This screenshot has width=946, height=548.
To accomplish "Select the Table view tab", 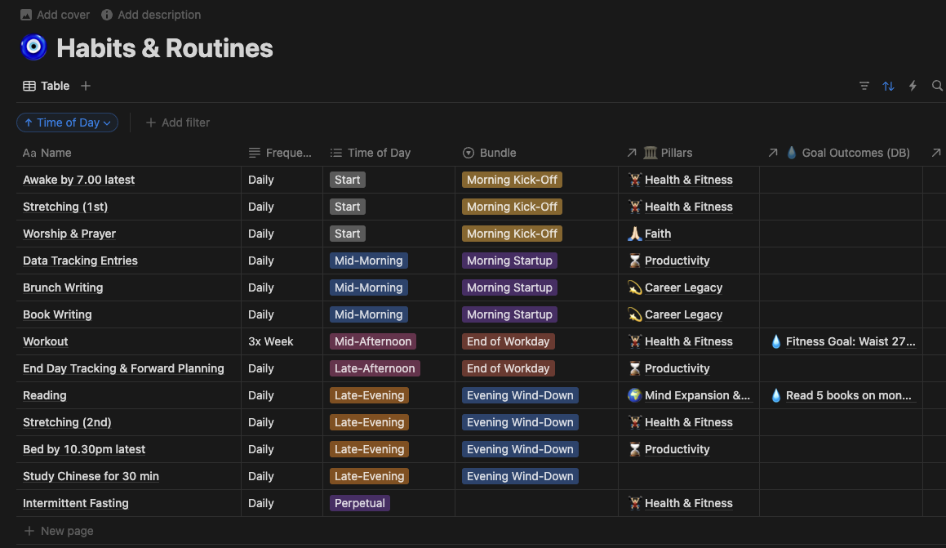I will pyautogui.click(x=46, y=86).
